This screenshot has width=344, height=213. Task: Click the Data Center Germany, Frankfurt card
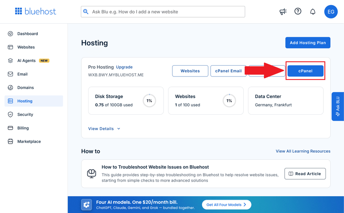[286, 100]
